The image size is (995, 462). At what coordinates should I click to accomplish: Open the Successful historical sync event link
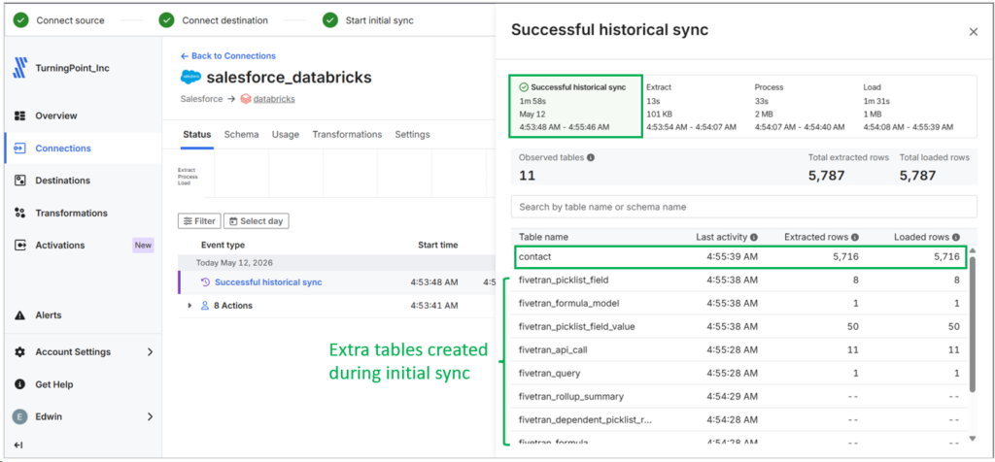(x=268, y=282)
